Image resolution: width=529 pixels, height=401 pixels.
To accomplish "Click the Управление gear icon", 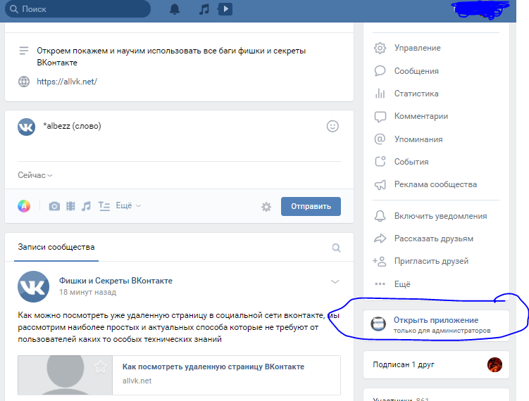I will (x=380, y=48).
